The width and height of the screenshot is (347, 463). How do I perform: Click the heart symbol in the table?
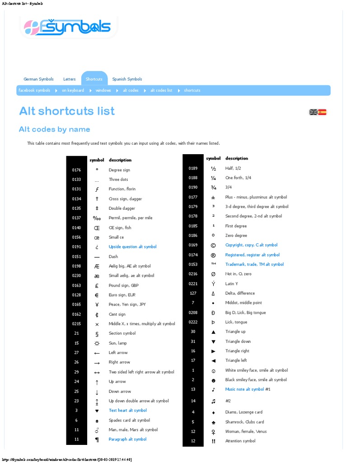pyautogui.click(x=97, y=411)
